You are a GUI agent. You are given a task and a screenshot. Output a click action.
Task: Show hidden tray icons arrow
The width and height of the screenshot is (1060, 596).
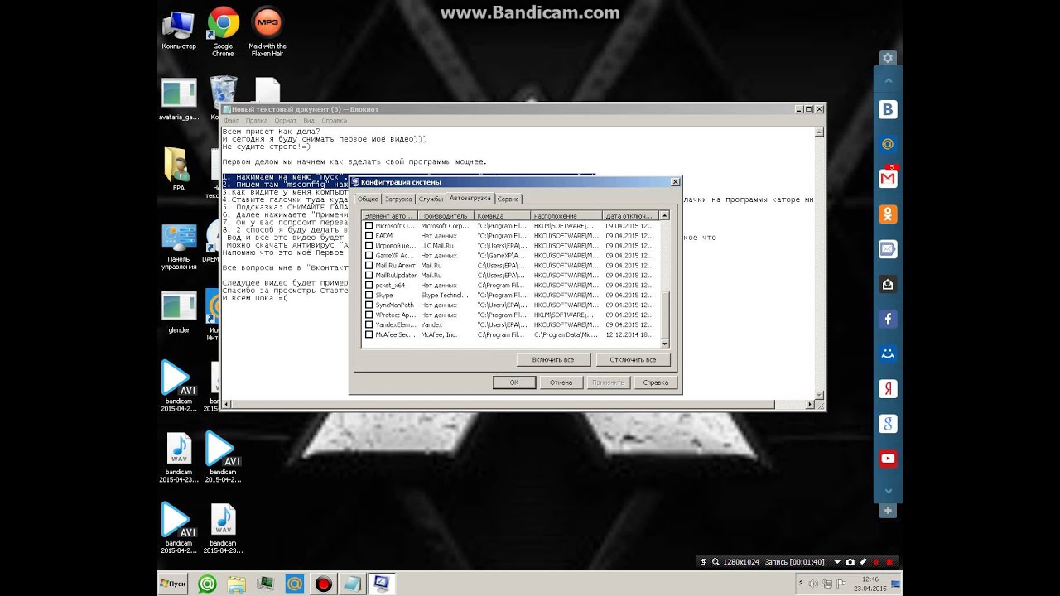coord(802,584)
